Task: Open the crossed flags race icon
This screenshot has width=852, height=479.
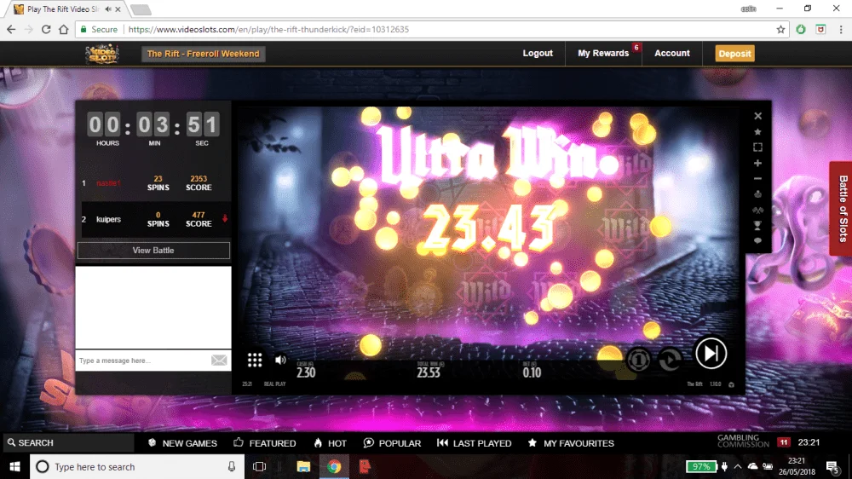Action: pyautogui.click(x=757, y=210)
